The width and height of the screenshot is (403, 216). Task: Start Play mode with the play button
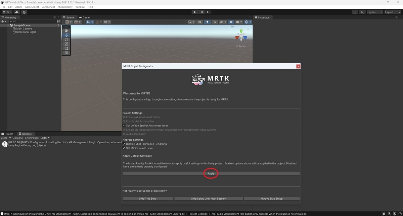click(195, 12)
